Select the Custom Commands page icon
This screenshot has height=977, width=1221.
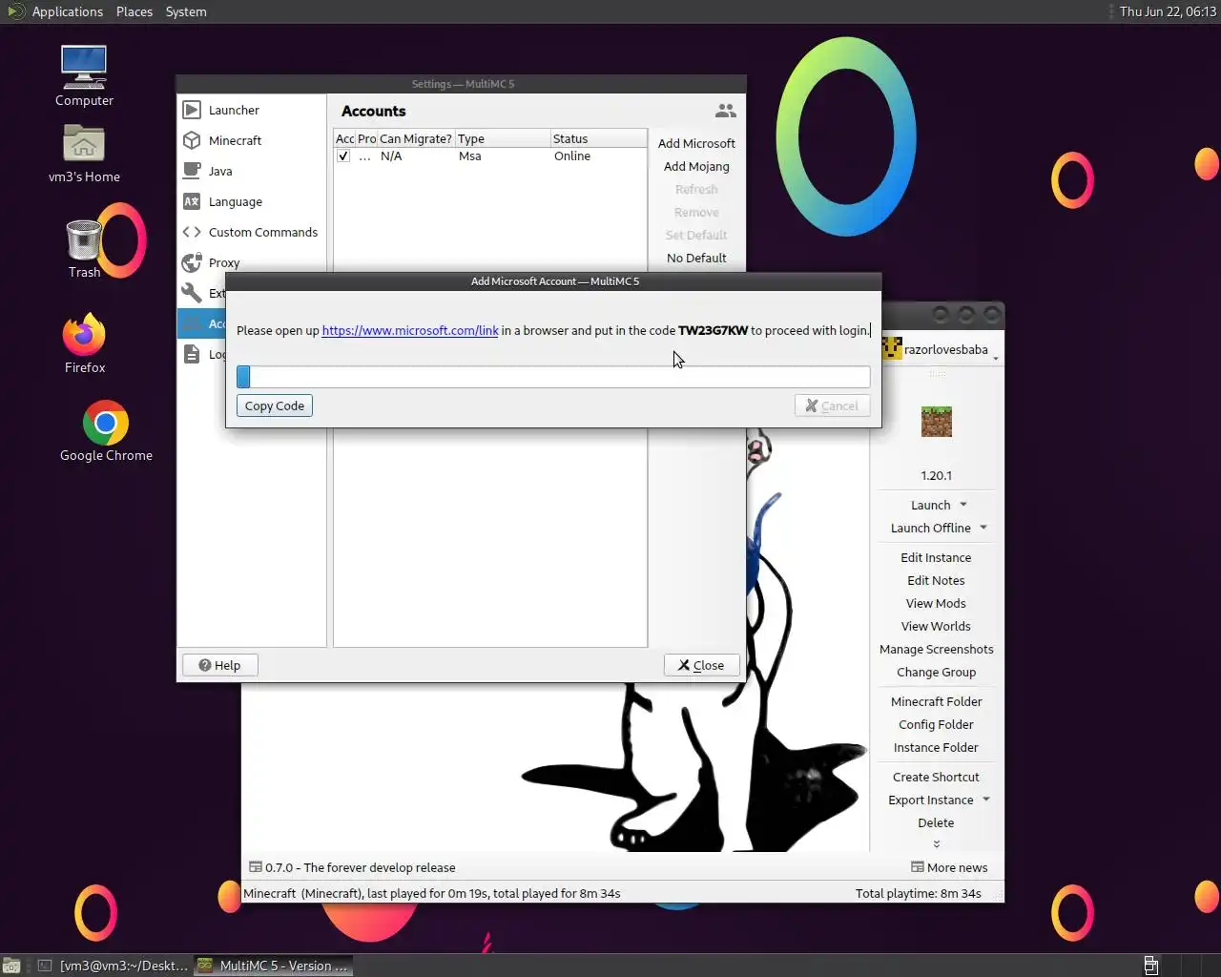pyautogui.click(x=192, y=232)
